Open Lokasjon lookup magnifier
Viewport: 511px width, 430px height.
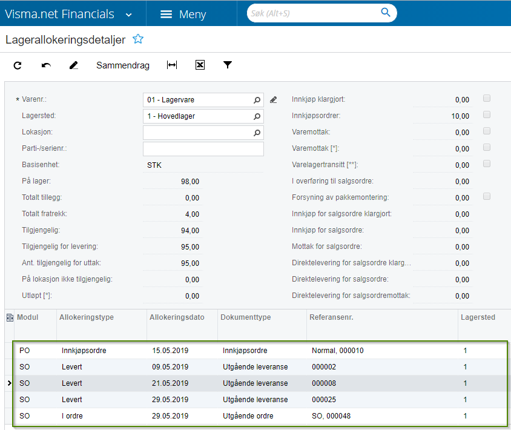(257, 133)
